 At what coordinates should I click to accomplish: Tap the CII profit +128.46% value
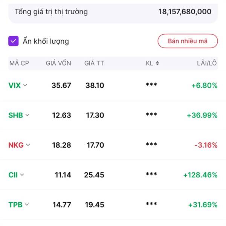click(x=200, y=175)
